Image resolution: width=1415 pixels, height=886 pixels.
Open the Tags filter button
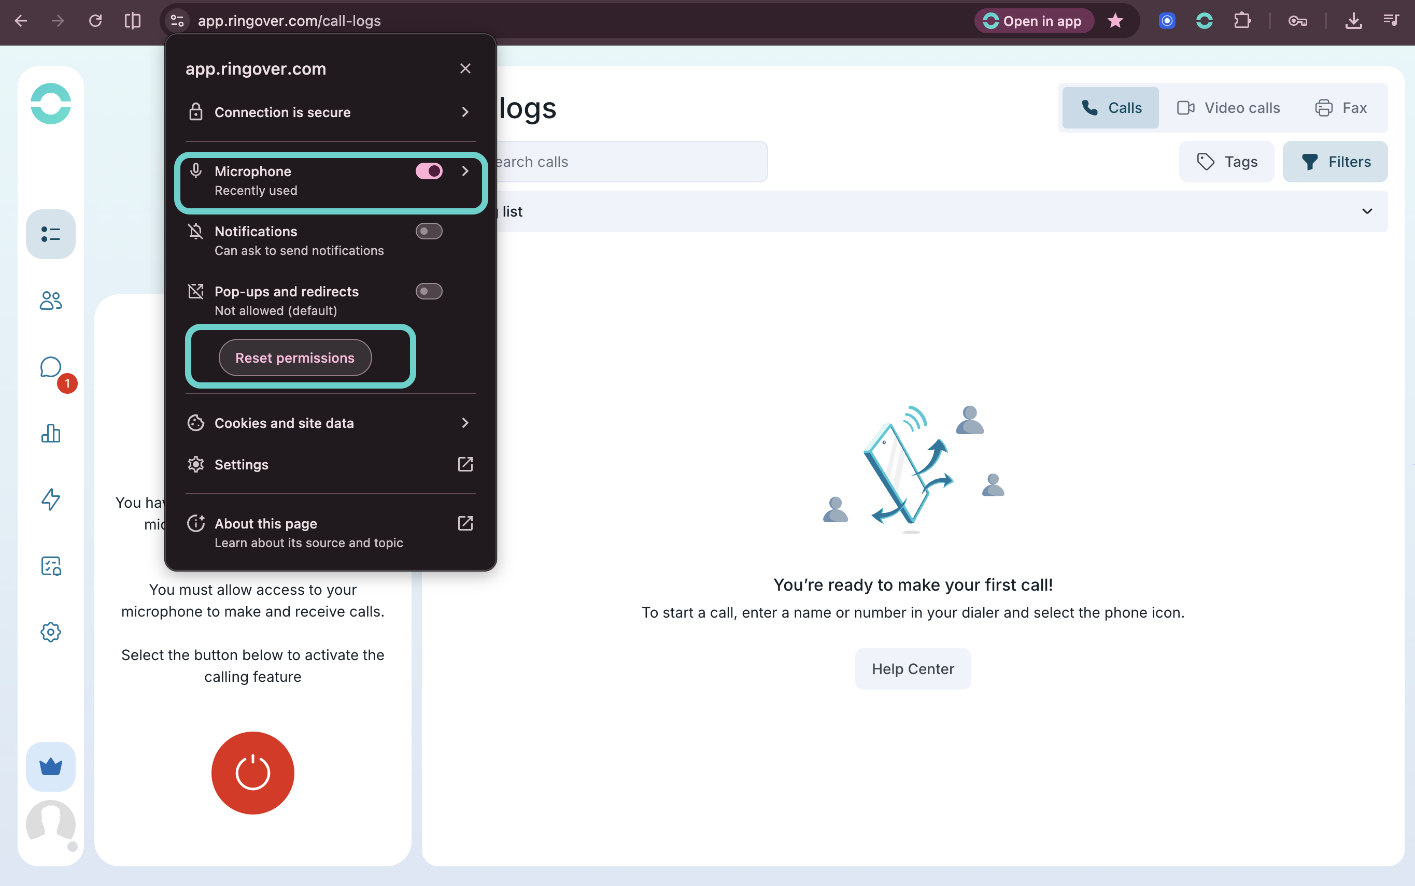(x=1226, y=162)
